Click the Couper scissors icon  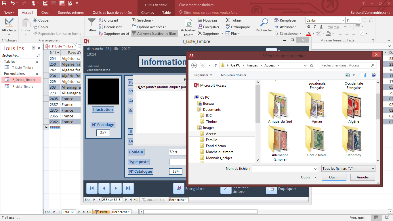coord(35,20)
